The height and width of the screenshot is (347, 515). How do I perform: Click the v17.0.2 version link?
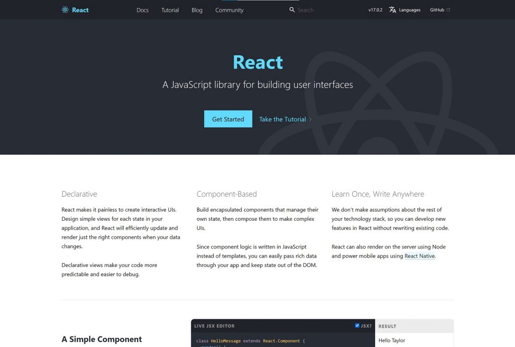(x=375, y=10)
